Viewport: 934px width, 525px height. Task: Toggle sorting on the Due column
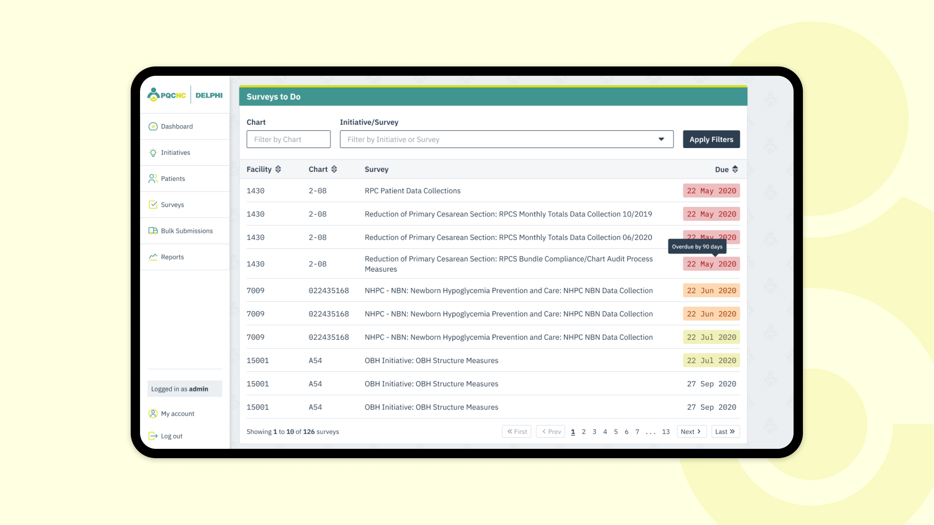(735, 169)
